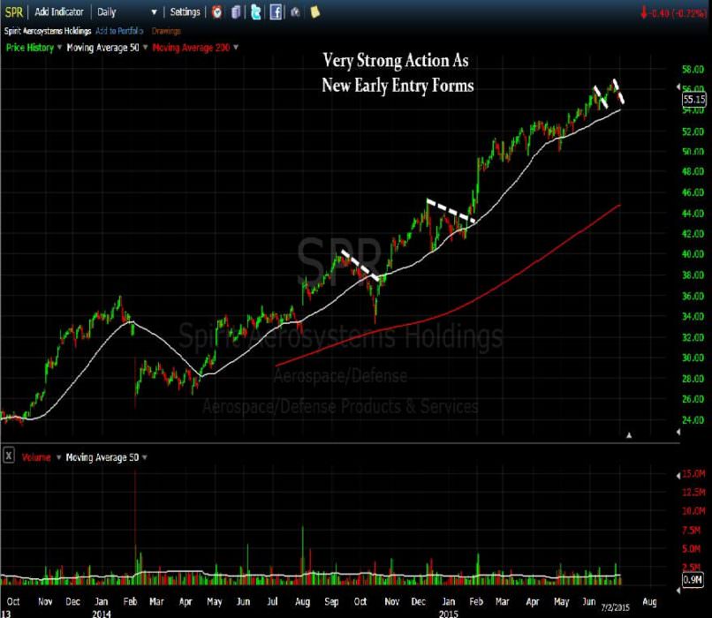Open the Drawings link
The width and height of the screenshot is (712, 618).
click(x=166, y=31)
